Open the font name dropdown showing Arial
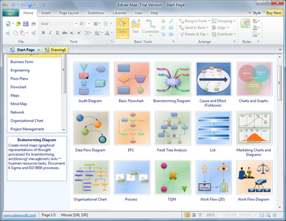This screenshot has width=286, height=221. coord(76,23)
